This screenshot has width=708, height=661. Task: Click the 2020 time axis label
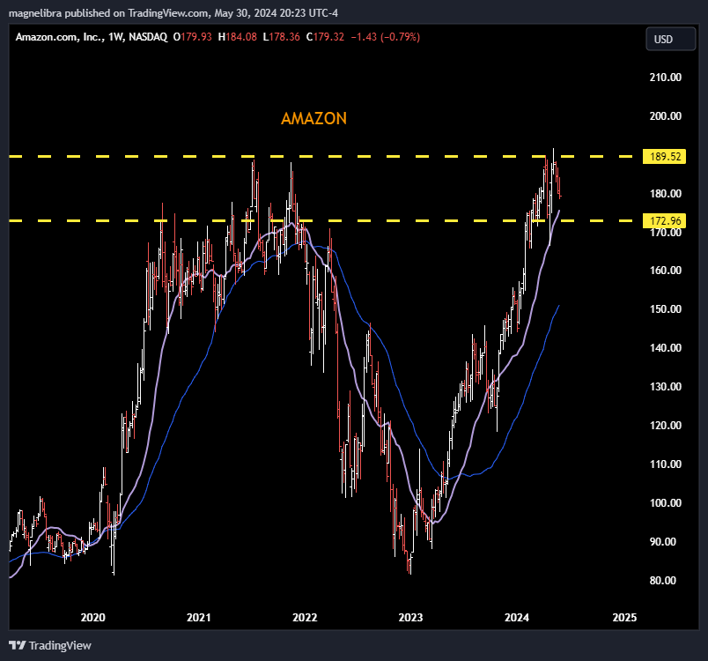[x=93, y=617]
